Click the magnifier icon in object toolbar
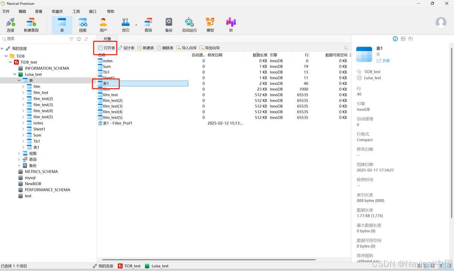454x271 pixels. click(x=346, y=48)
